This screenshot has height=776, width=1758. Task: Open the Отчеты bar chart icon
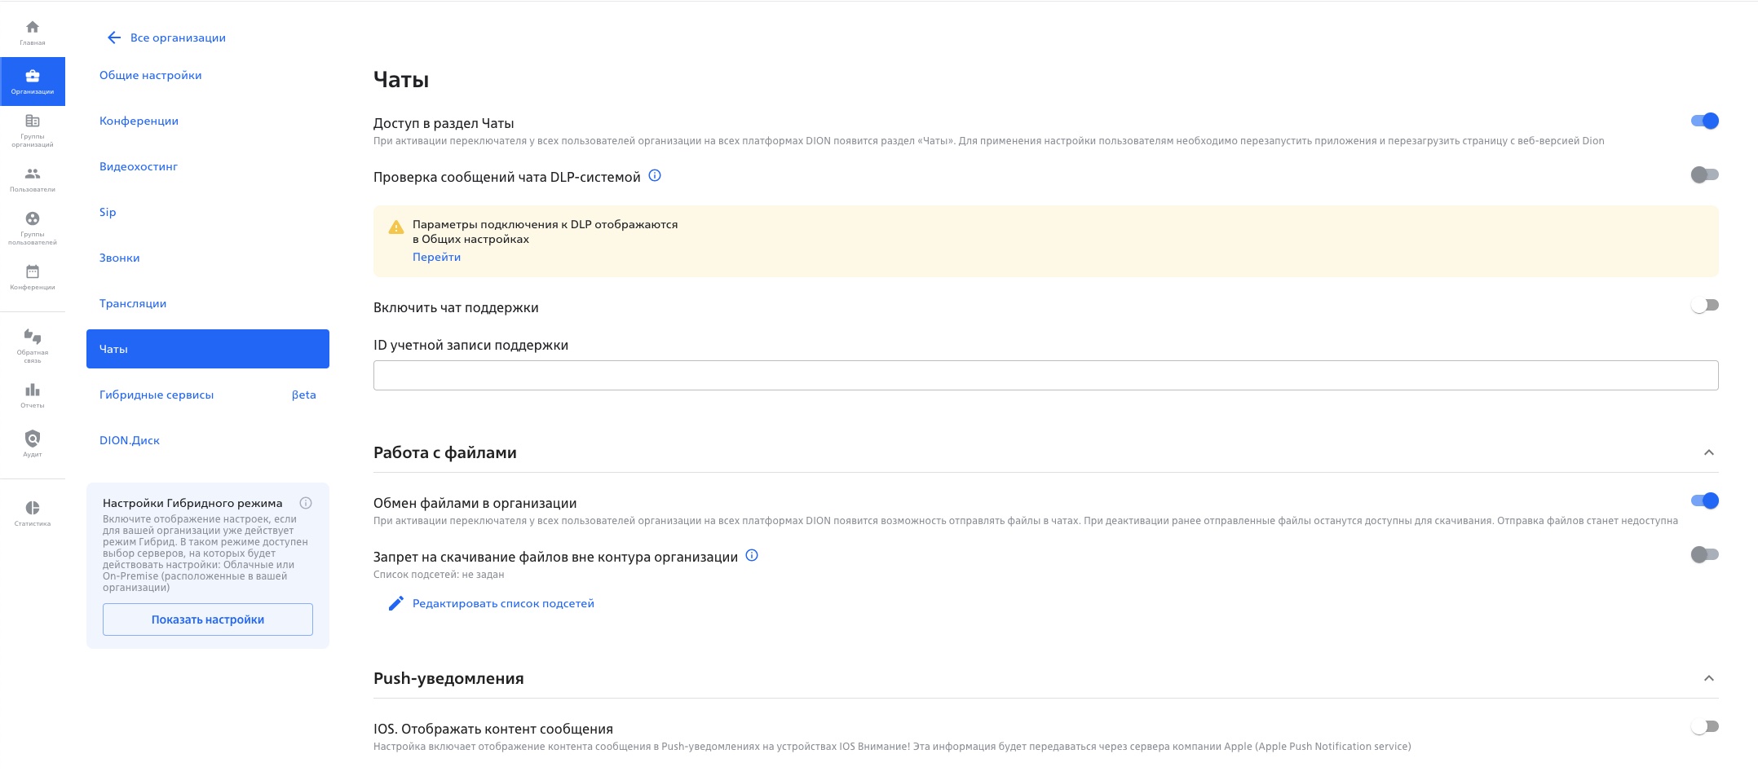click(x=33, y=390)
